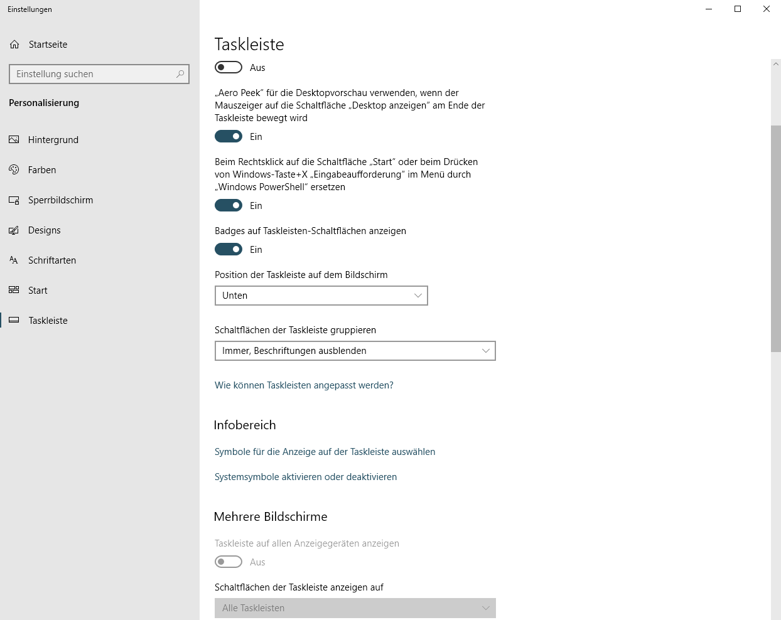Open the Taskleiste section in sidebar
Screen dimensions: 781x620
[x=48, y=321]
